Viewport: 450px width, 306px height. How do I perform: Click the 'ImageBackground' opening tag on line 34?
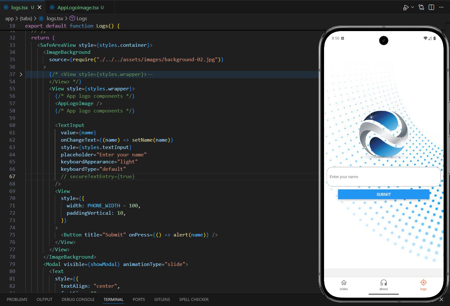click(68, 52)
